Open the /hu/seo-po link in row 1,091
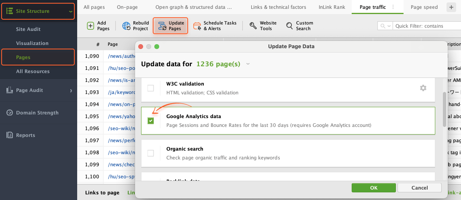This screenshot has width=461, height=200. click(x=121, y=68)
